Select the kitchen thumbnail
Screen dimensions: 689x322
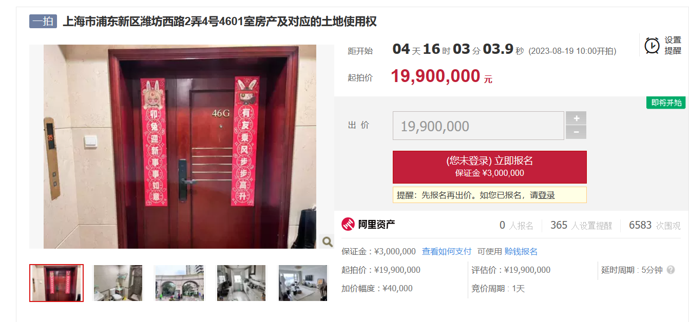coord(241,283)
